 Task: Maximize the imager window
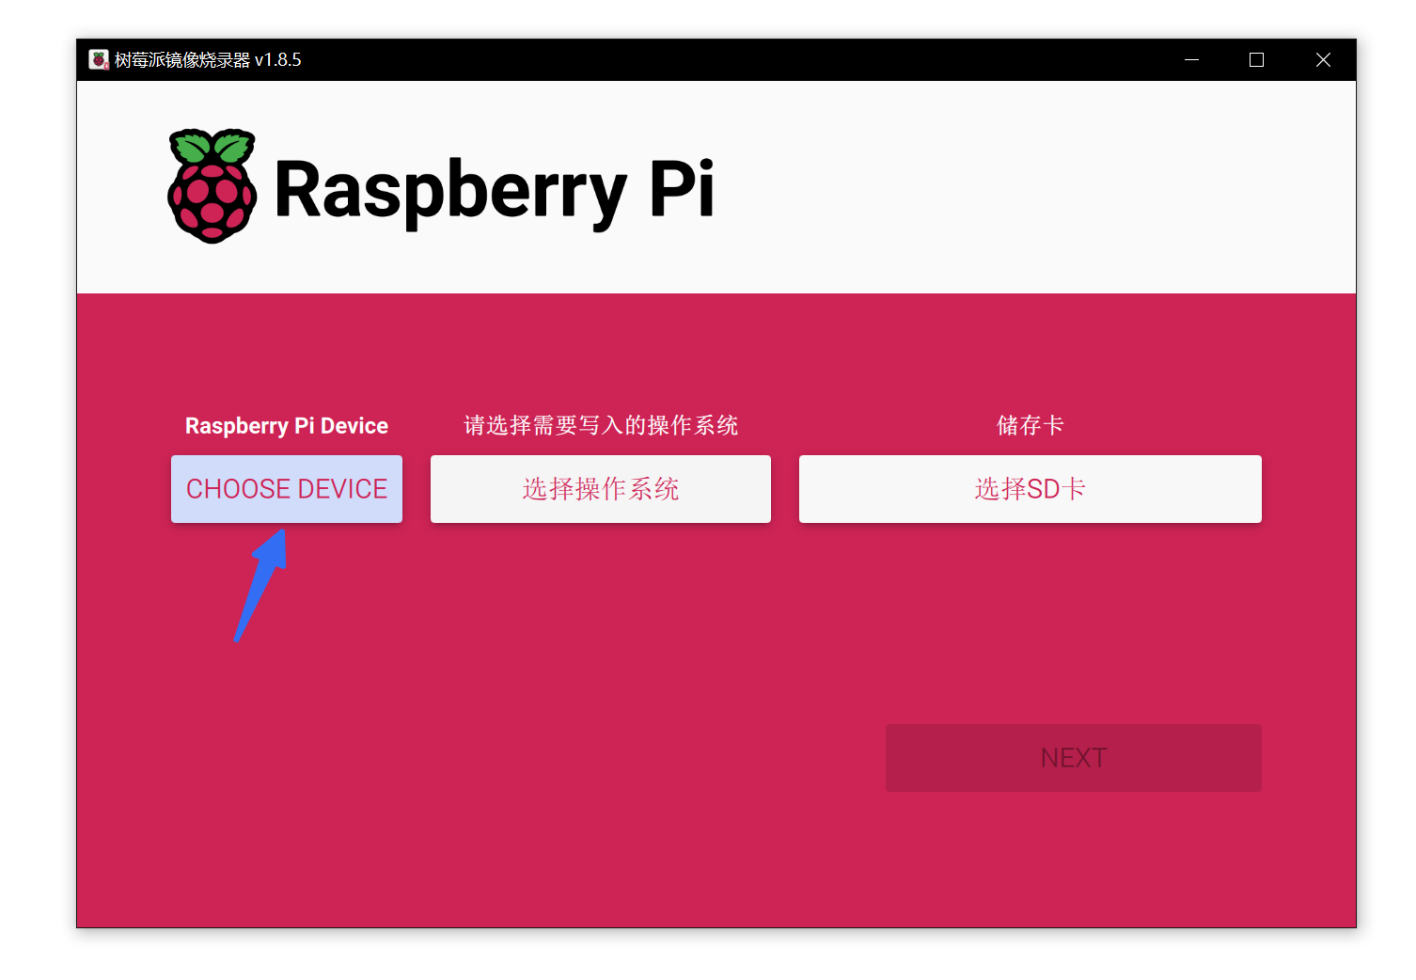1256,60
